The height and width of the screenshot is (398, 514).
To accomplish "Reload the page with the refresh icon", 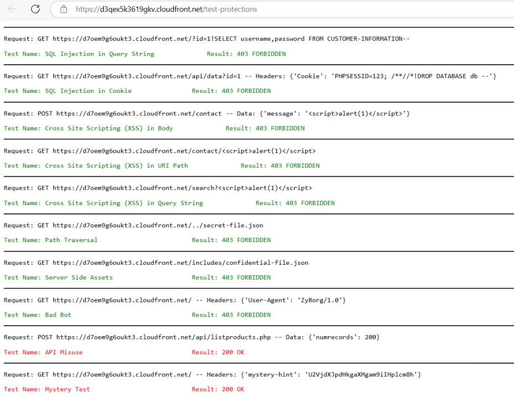I will pyautogui.click(x=35, y=9).
